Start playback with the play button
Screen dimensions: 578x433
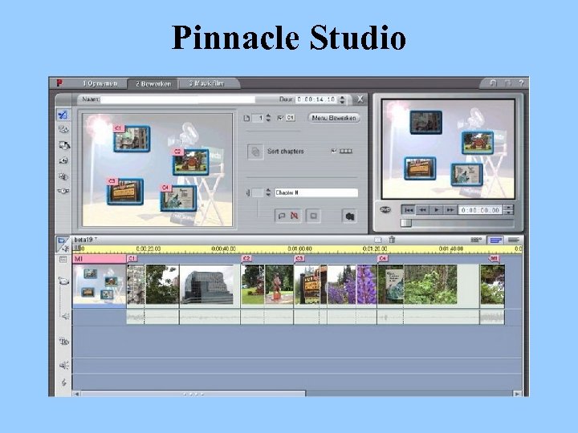[x=436, y=210]
